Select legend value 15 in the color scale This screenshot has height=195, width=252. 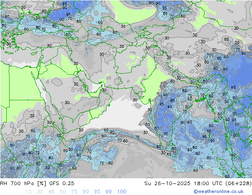point(28,191)
